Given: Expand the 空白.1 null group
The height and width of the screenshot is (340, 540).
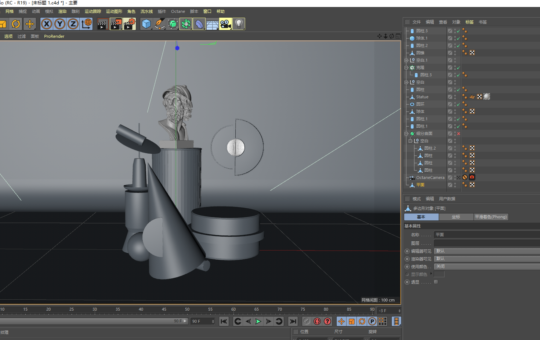Looking at the screenshot, I should point(406,60).
